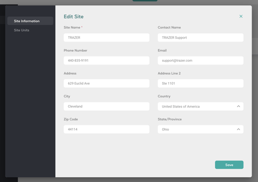Viewport: 258px width, 182px height.
Task: Click the Zip Code label
Action: tap(71, 119)
